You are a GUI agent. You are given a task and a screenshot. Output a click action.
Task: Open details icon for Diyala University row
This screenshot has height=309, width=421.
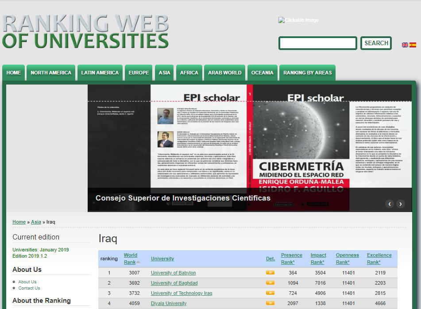click(x=270, y=303)
